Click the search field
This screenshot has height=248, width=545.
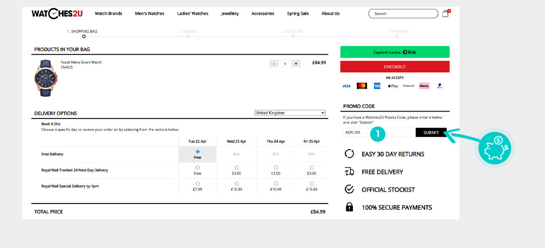(403, 13)
